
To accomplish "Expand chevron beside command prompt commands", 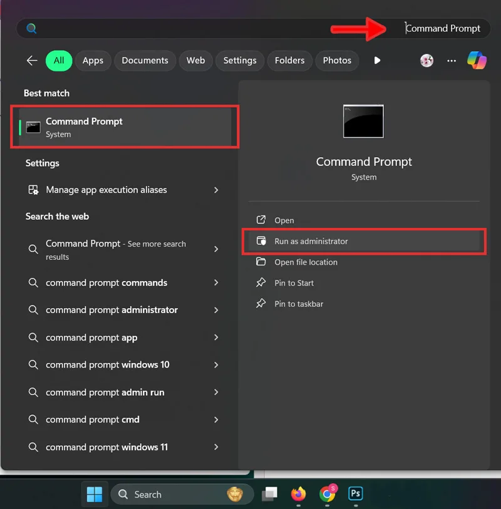I will (x=216, y=283).
